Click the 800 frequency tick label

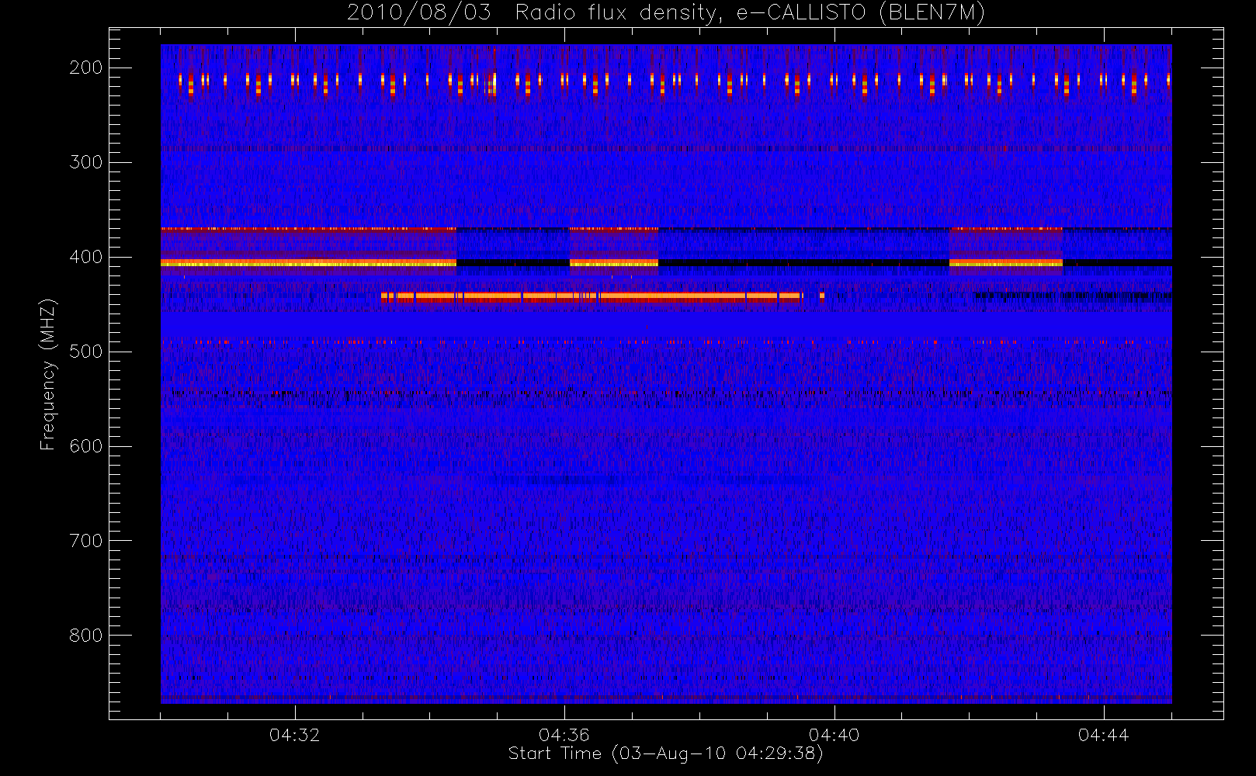(86, 636)
